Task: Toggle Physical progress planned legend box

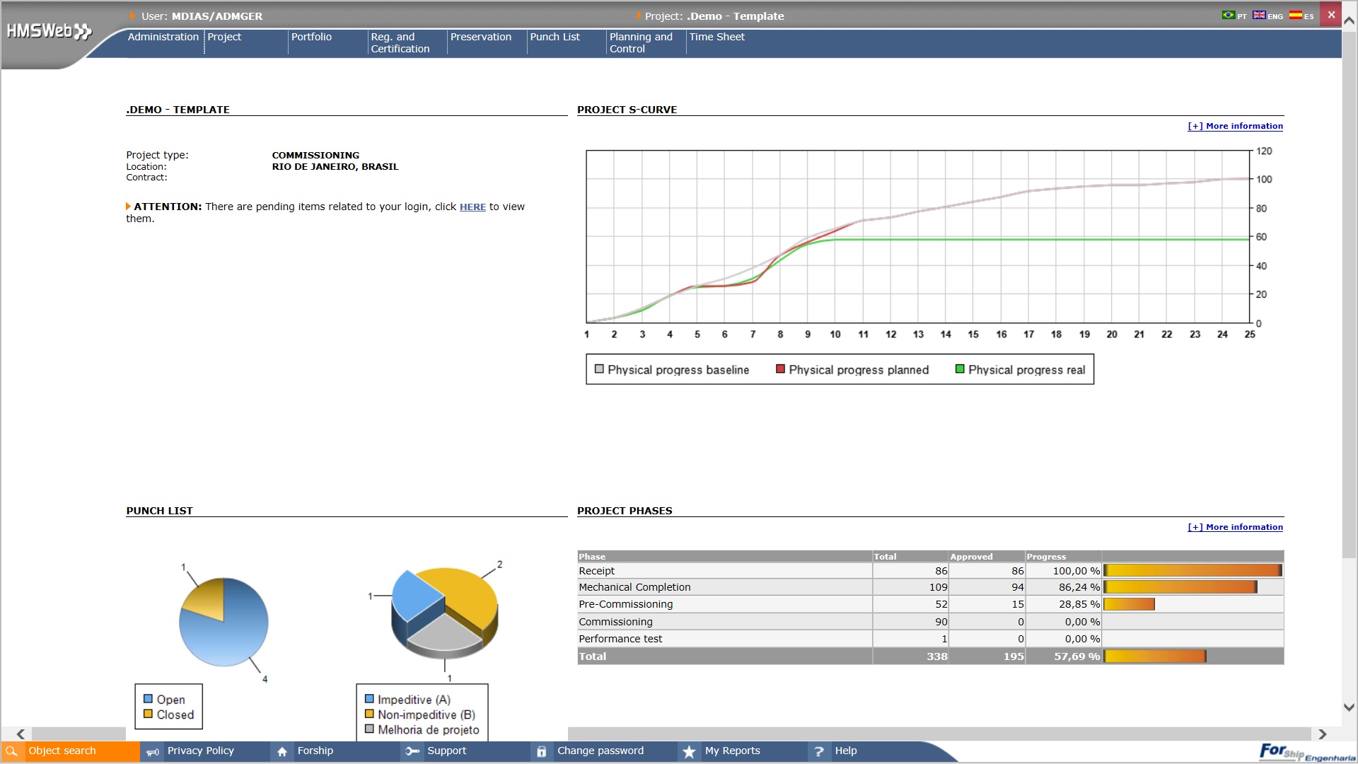Action: (x=780, y=369)
